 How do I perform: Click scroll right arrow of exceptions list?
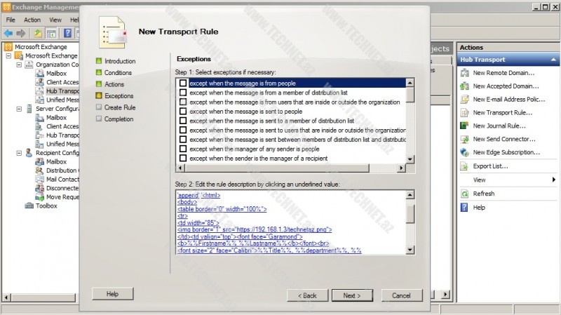(401, 168)
